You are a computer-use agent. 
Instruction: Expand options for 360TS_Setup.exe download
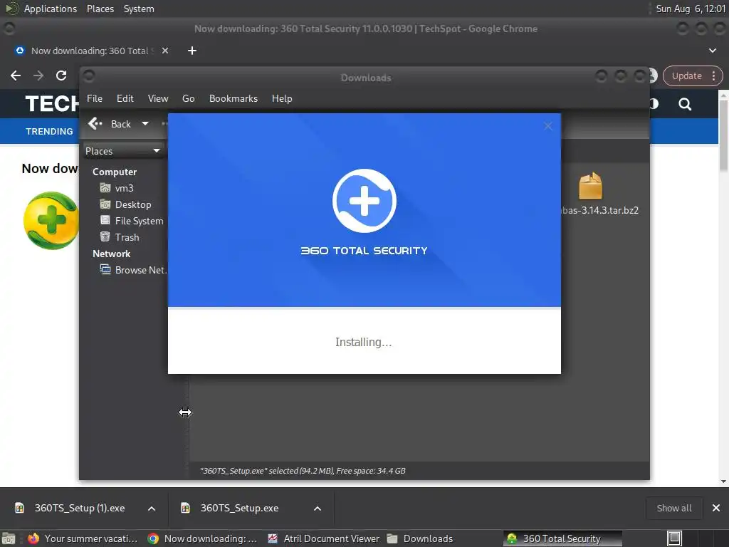click(x=318, y=509)
